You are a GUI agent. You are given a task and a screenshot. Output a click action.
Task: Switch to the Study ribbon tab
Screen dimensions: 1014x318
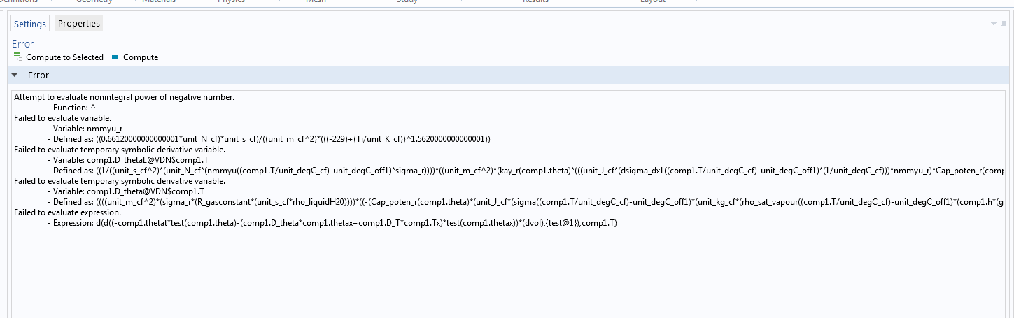407,1
